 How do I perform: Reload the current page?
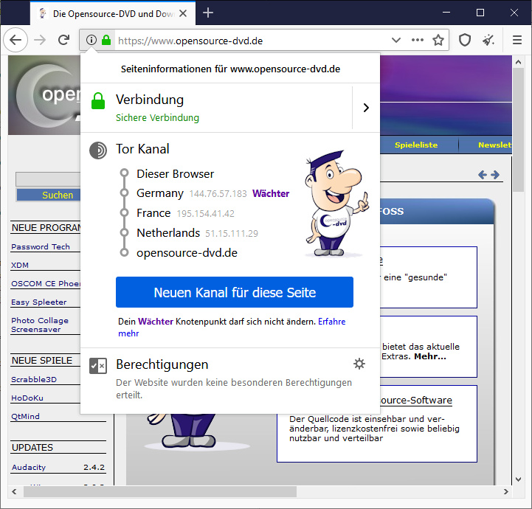pos(63,40)
